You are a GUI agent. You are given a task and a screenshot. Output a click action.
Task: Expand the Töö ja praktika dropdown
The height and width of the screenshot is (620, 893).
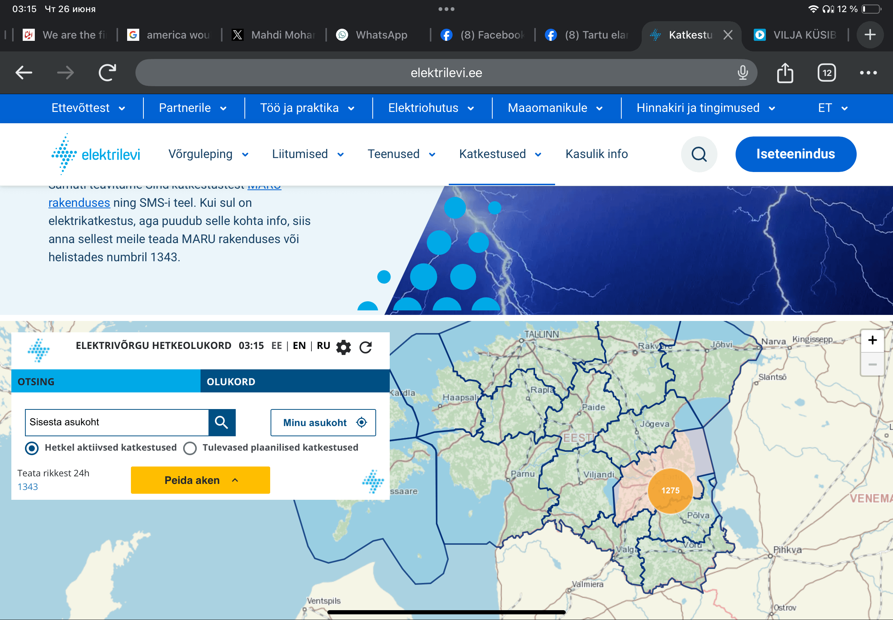pyautogui.click(x=307, y=108)
